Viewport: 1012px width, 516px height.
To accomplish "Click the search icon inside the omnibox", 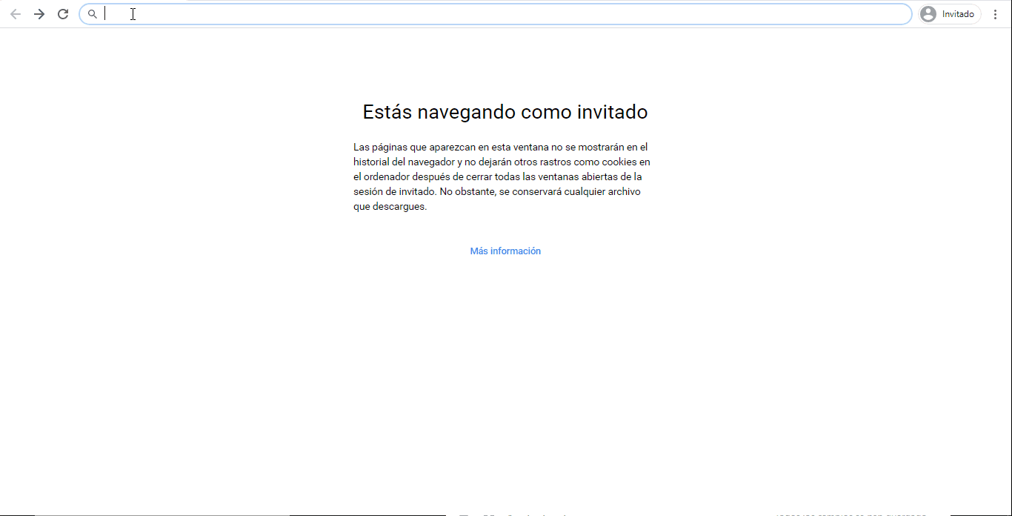I will [93, 13].
